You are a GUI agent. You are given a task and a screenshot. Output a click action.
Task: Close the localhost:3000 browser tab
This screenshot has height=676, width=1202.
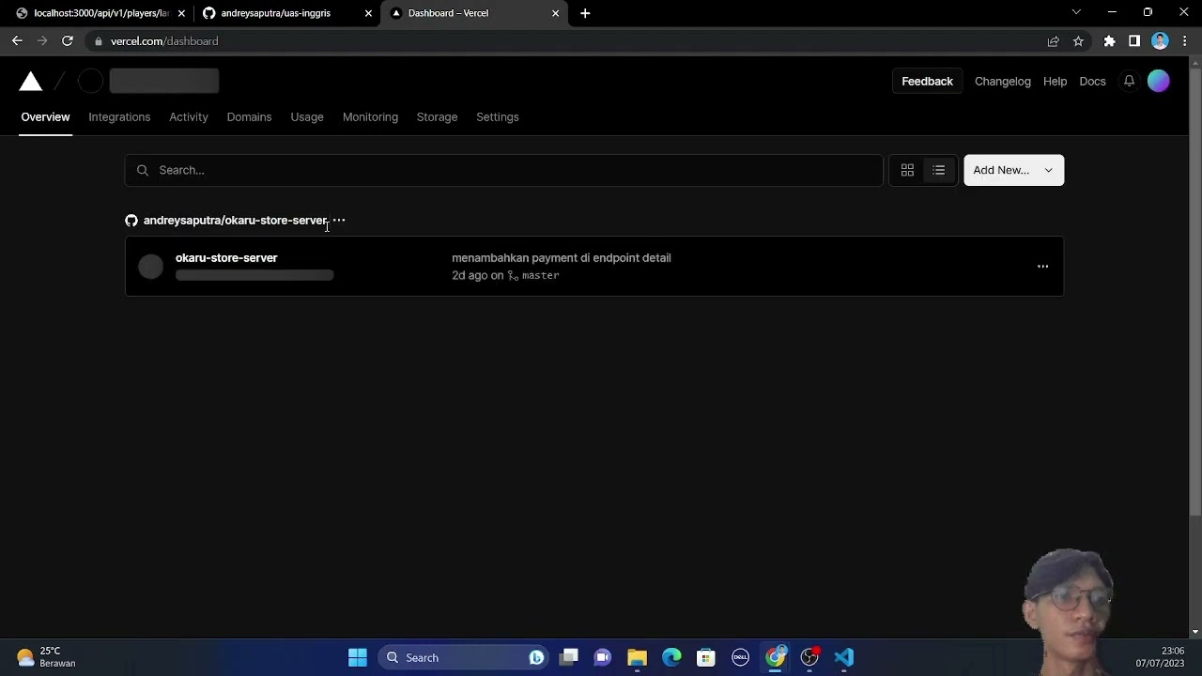(x=181, y=13)
